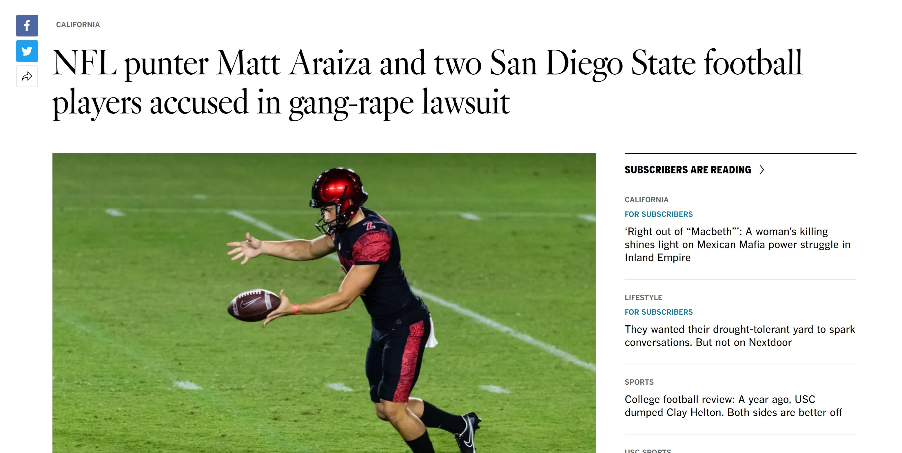Viewport: 902px width, 453px height.
Task: Open the Subscribers Are Reading heading
Action: [688, 170]
